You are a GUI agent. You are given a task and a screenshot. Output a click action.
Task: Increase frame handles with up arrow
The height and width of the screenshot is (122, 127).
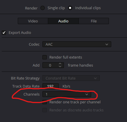pos(60,64)
